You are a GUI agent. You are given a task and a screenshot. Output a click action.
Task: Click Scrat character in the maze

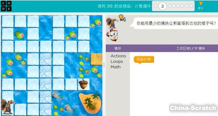tap(8, 106)
